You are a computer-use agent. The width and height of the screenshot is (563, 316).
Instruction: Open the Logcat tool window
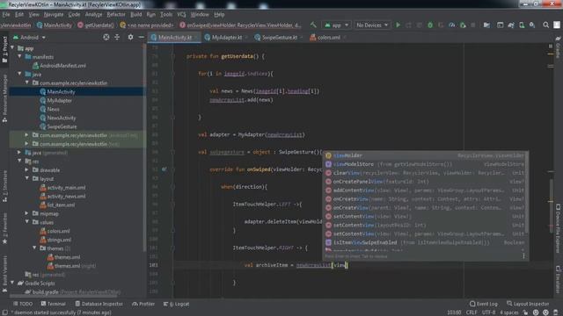[x=177, y=304]
